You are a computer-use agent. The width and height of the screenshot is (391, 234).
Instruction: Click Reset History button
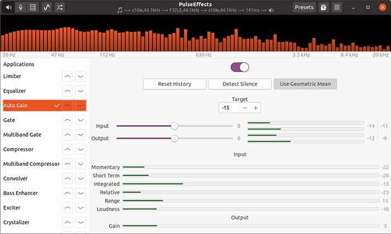coord(174,84)
